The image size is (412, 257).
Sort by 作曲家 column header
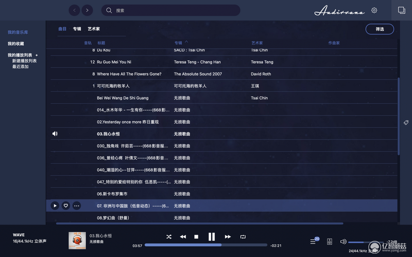click(x=334, y=43)
